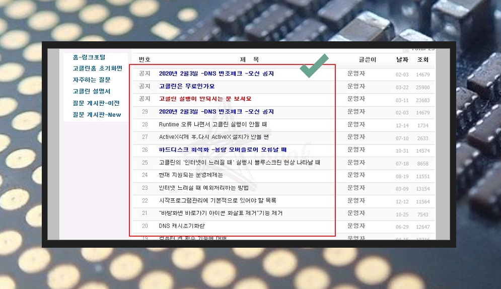Image resolution: width=501 pixels, height=289 pixels.
Task: Click 운영자 author in the Runtime 오류 row
Action: click(x=356, y=124)
